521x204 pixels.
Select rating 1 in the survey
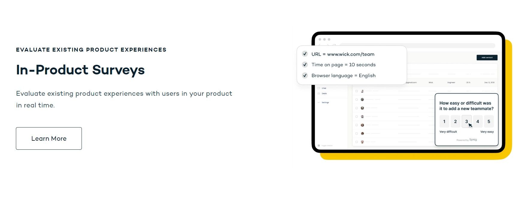pyautogui.click(x=444, y=121)
